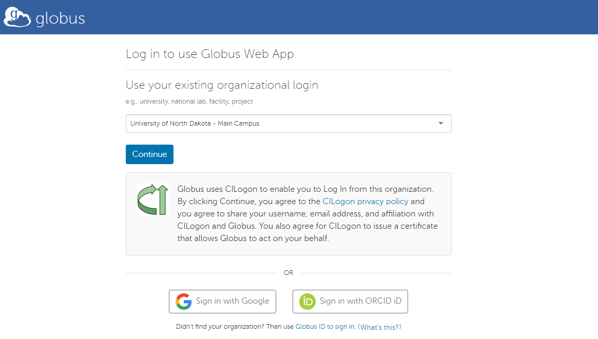Click the green CILogon arrows icon
This screenshot has height=339, width=598.
(153, 200)
